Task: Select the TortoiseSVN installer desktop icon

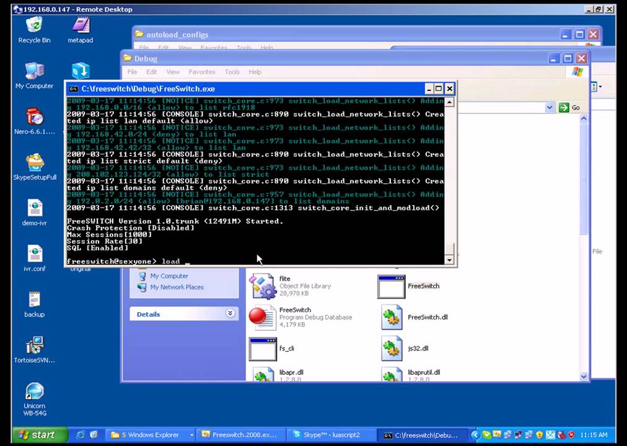Action: point(35,350)
